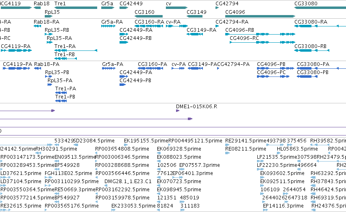Select the RpL35-RA transcript label
This screenshot has width=346, height=212.
(59, 38)
